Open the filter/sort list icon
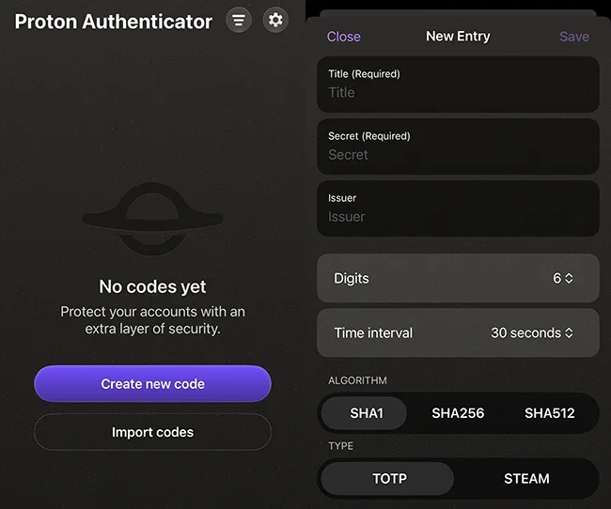This screenshot has width=611, height=509. [x=239, y=20]
